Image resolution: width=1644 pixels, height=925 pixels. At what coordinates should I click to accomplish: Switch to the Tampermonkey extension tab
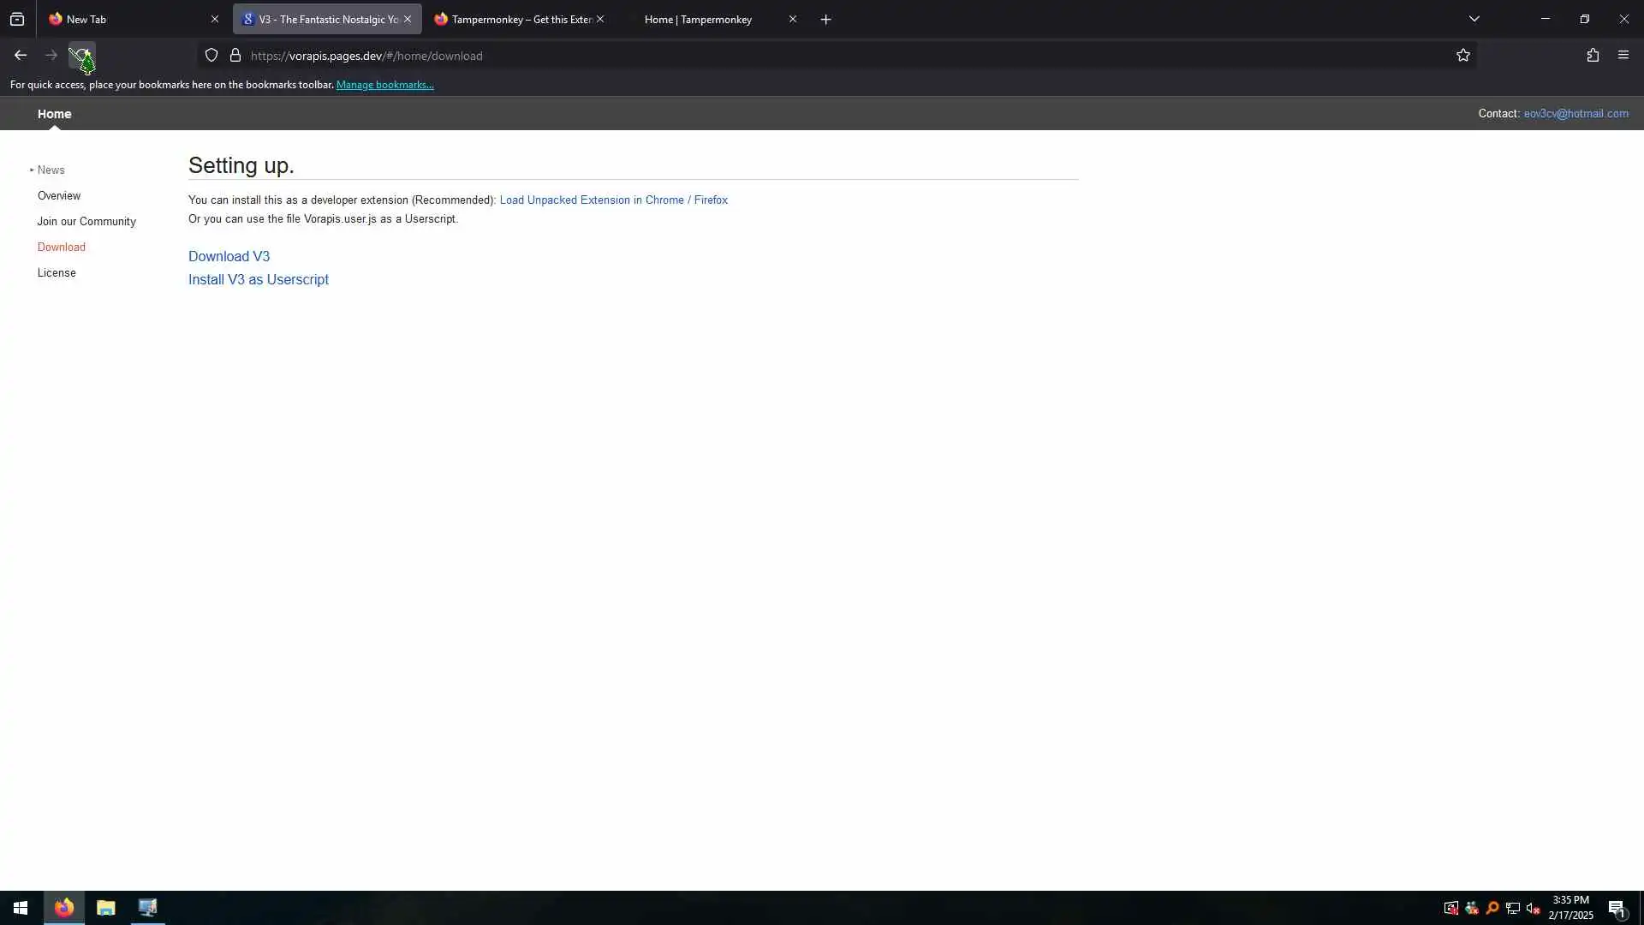point(514,19)
